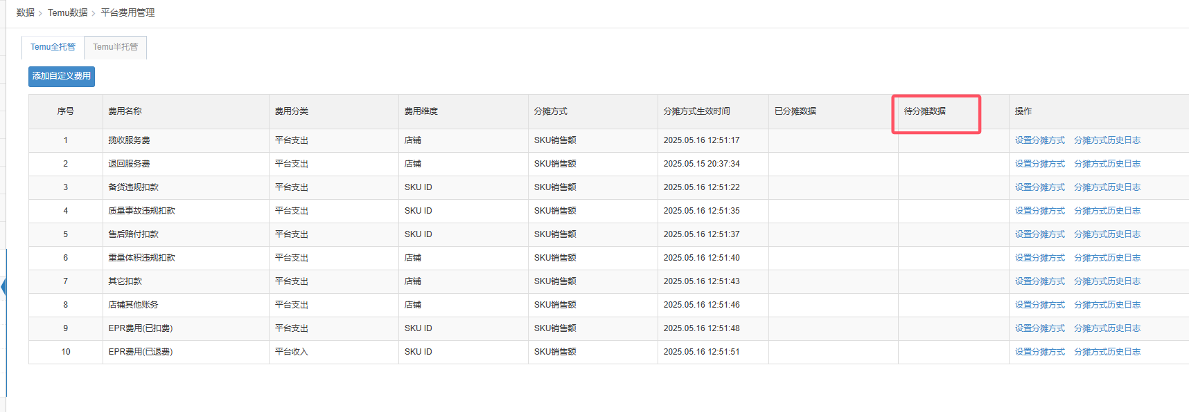This screenshot has width=1189, height=412.
Task: Click the 费用分类 column header
Action: coord(333,111)
